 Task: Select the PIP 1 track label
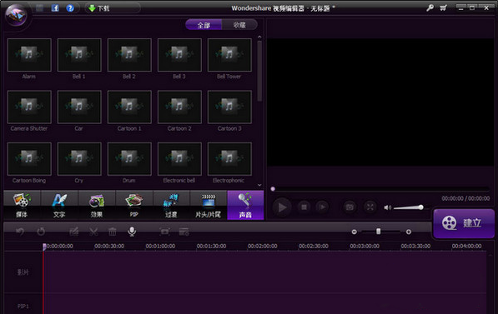23,306
